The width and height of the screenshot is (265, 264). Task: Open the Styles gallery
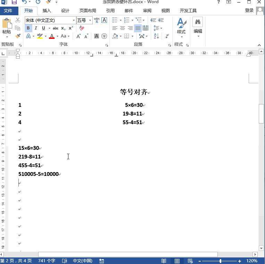tap(181, 27)
